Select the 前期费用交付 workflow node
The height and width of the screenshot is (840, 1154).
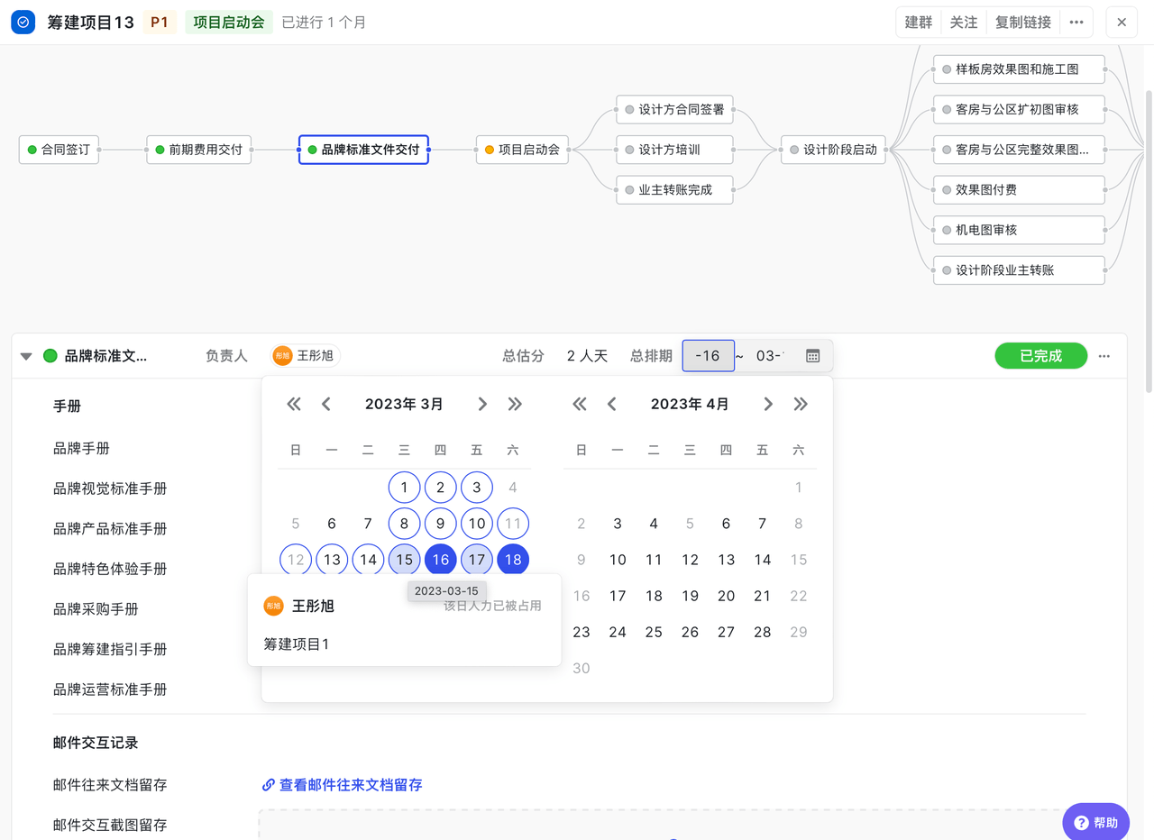[199, 150]
